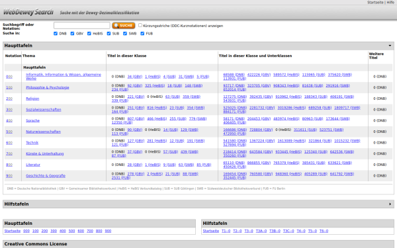Open 1367224 (GBV) Technik subclass titles

coord(262,141)
